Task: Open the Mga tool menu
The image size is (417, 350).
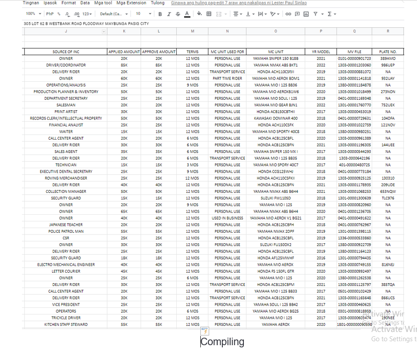Action: [103, 3]
